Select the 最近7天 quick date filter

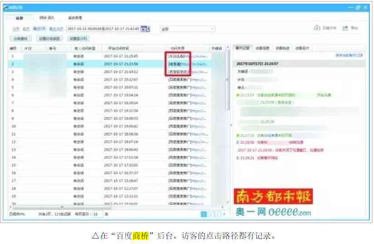[x=39, y=29]
